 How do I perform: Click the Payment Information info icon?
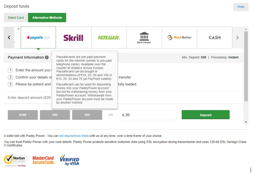pyautogui.click(x=47, y=58)
